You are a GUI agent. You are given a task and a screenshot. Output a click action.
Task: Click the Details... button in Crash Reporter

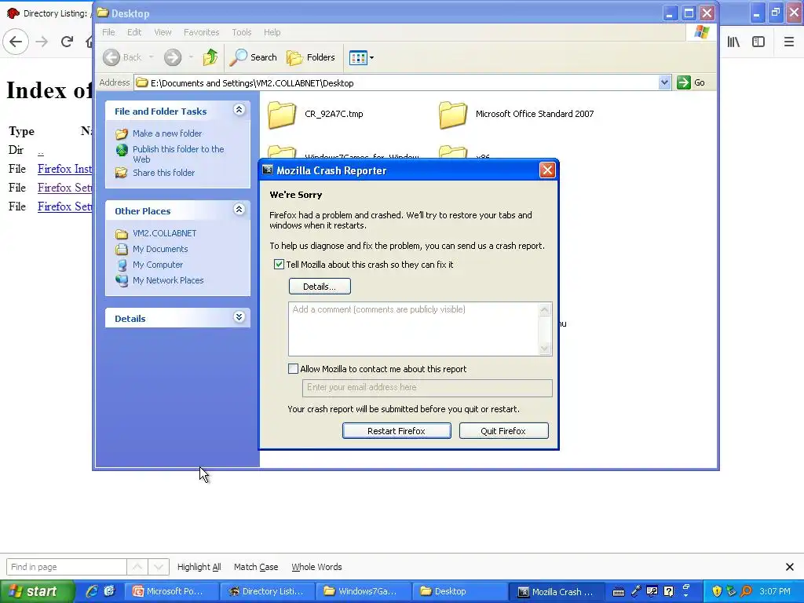click(320, 286)
